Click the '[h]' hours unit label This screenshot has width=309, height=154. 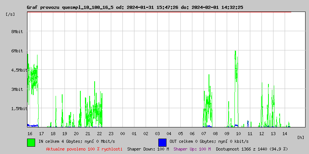point(301,137)
